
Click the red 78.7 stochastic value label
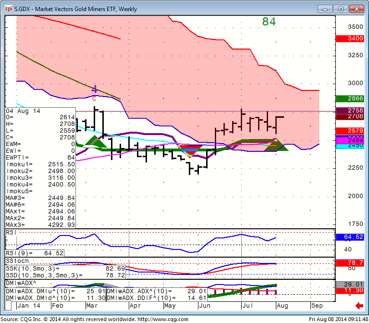(x=350, y=263)
